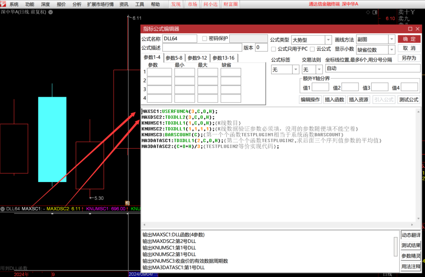
Task: Click the output panel vertical scrollbar
Action: click(x=395, y=246)
